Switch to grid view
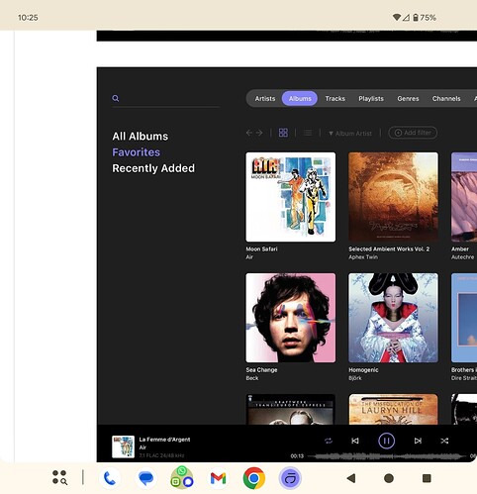 pos(283,133)
